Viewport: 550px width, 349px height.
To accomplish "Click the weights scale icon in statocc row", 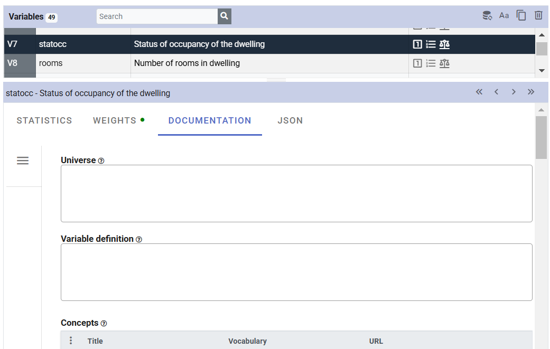I will (x=444, y=44).
